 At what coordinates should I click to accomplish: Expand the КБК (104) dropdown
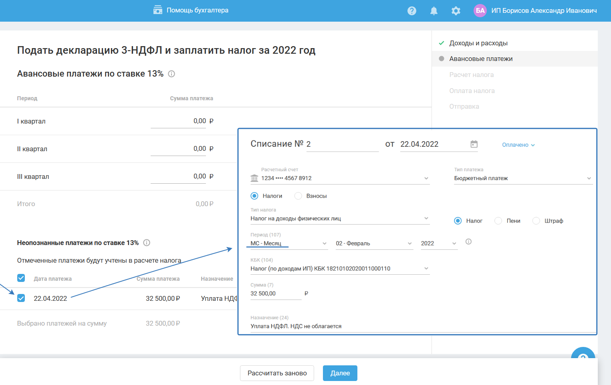click(340, 269)
